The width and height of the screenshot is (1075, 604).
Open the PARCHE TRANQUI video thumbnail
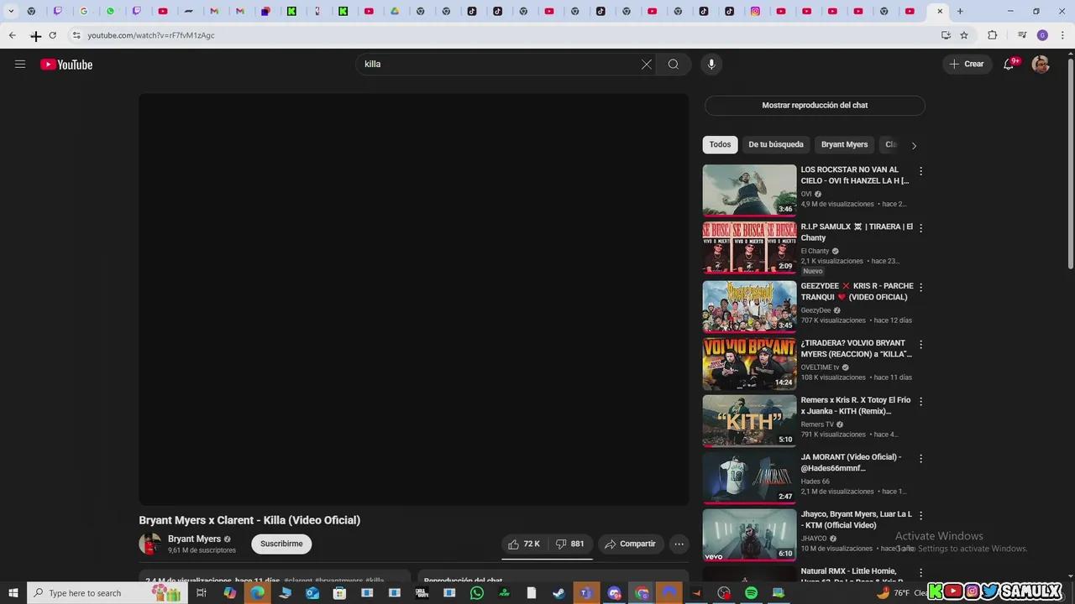point(749,307)
